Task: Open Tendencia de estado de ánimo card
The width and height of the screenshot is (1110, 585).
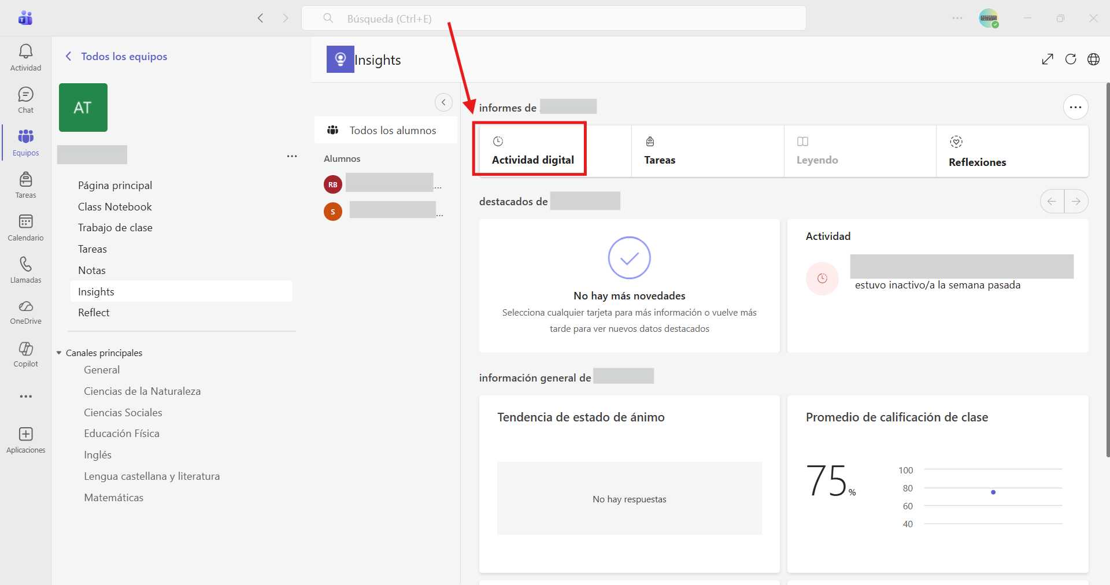Action: pyautogui.click(x=629, y=484)
